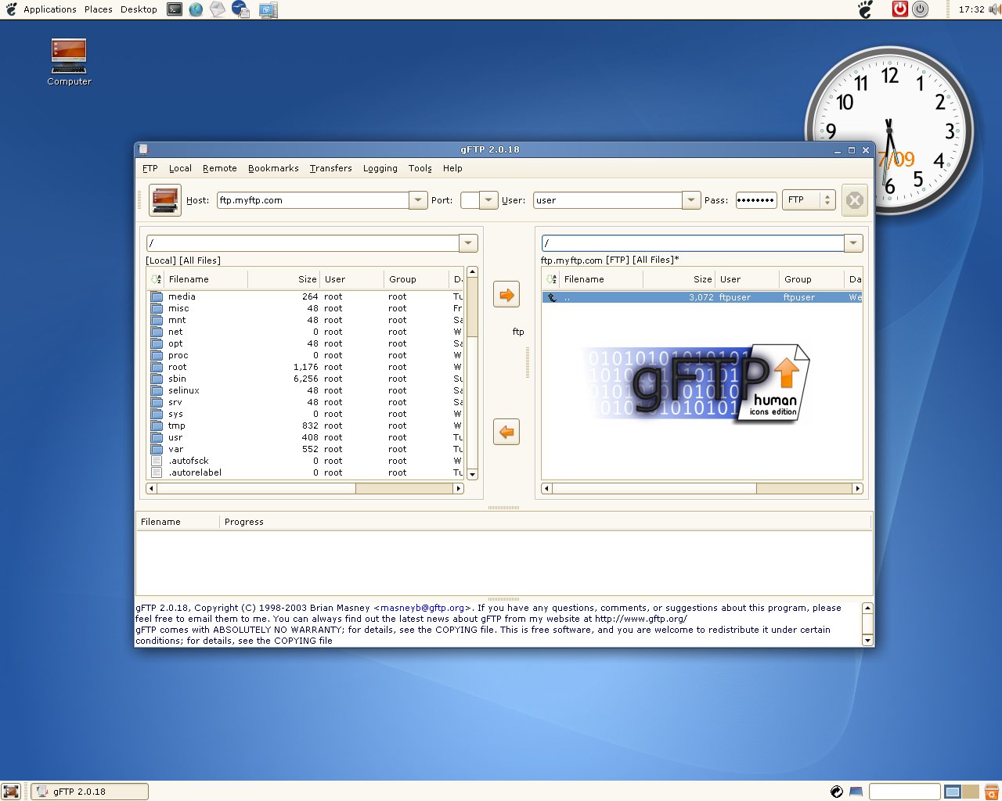Open the Transfers menu
This screenshot has height=801, width=1002.
(330, 168)
